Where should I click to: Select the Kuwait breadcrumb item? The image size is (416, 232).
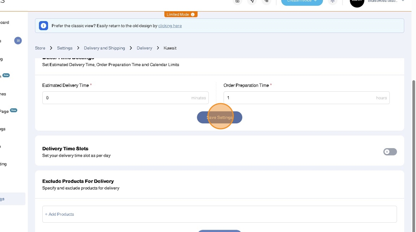click(x=170, y=48)
